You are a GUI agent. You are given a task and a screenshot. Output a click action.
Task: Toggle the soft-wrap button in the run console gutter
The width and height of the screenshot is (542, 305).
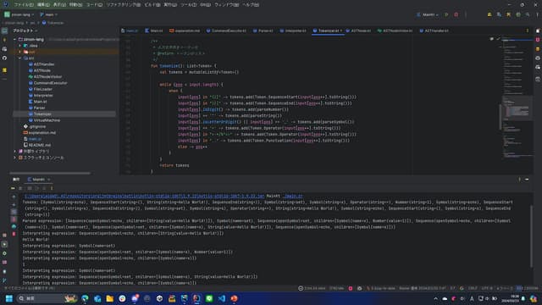coord(14,211)
